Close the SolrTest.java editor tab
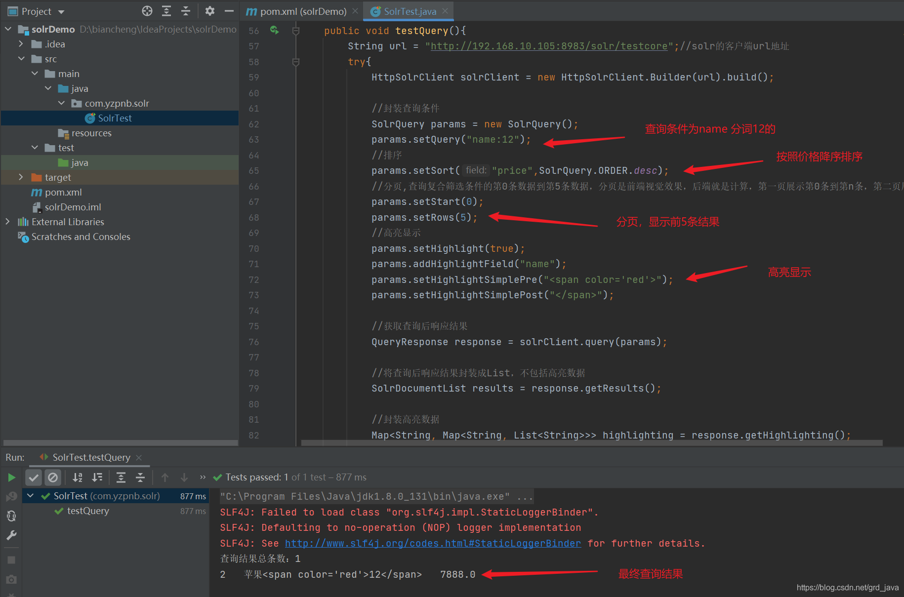The image size is (904, 597). pos(445,11)
